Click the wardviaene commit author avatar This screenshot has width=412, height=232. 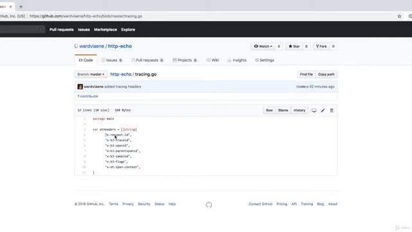[x=80, y=86]
